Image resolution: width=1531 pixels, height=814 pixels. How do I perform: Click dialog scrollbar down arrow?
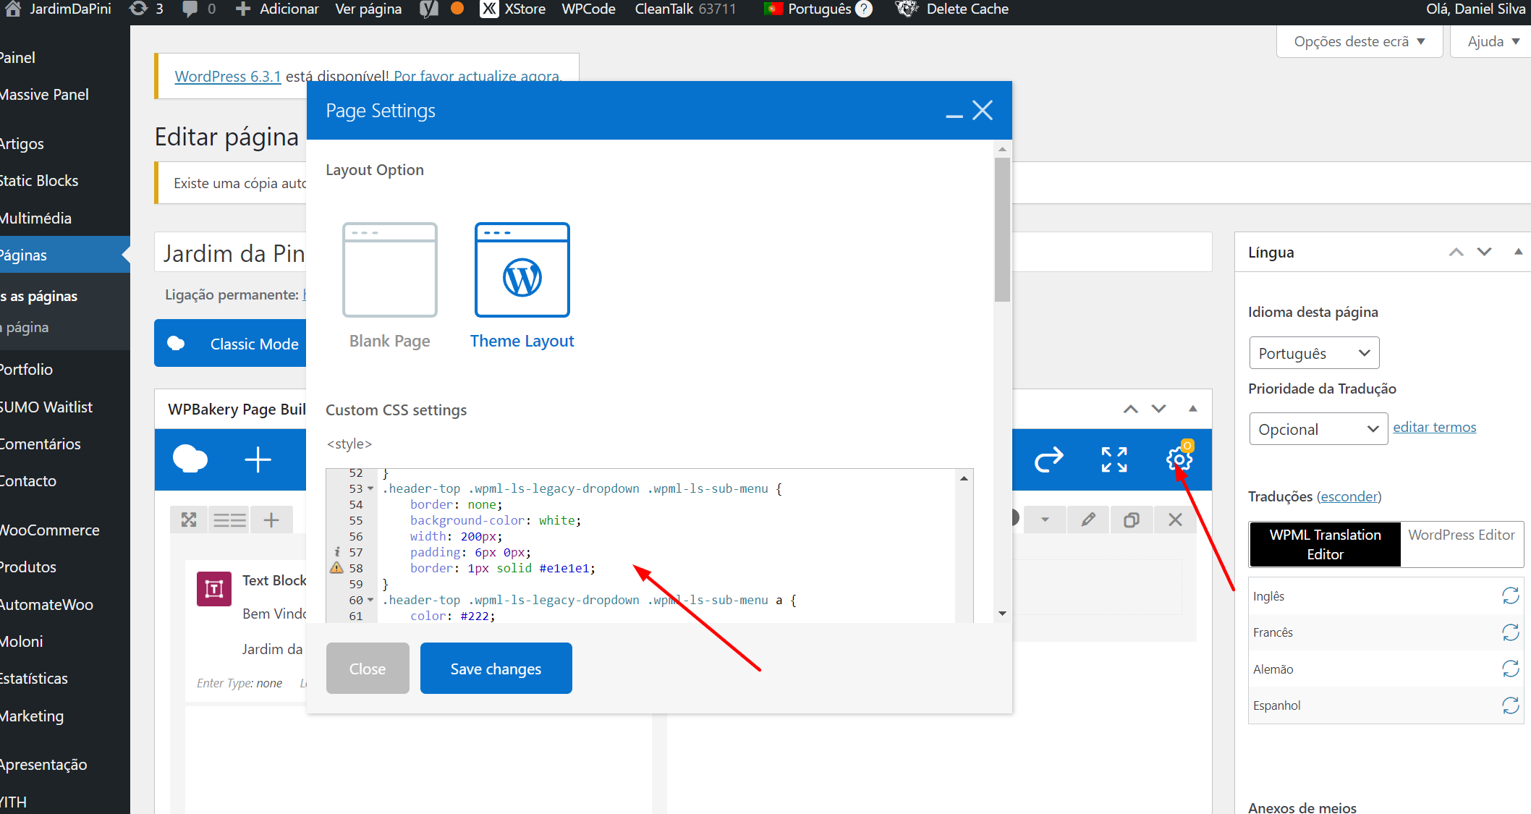pos(1002,614)
